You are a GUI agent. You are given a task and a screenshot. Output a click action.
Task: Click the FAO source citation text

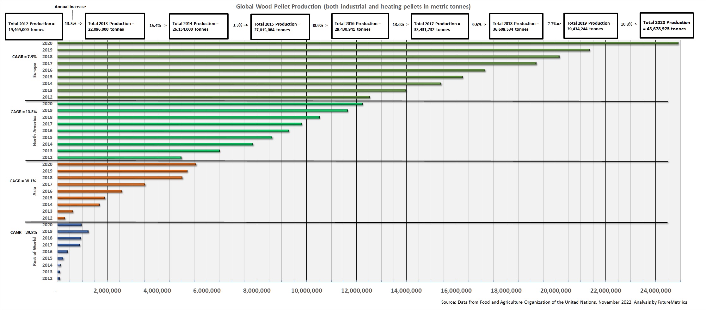click(564, 302)
